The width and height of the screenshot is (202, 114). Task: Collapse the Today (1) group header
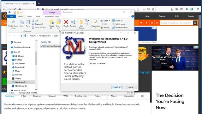tap(46, 42)
